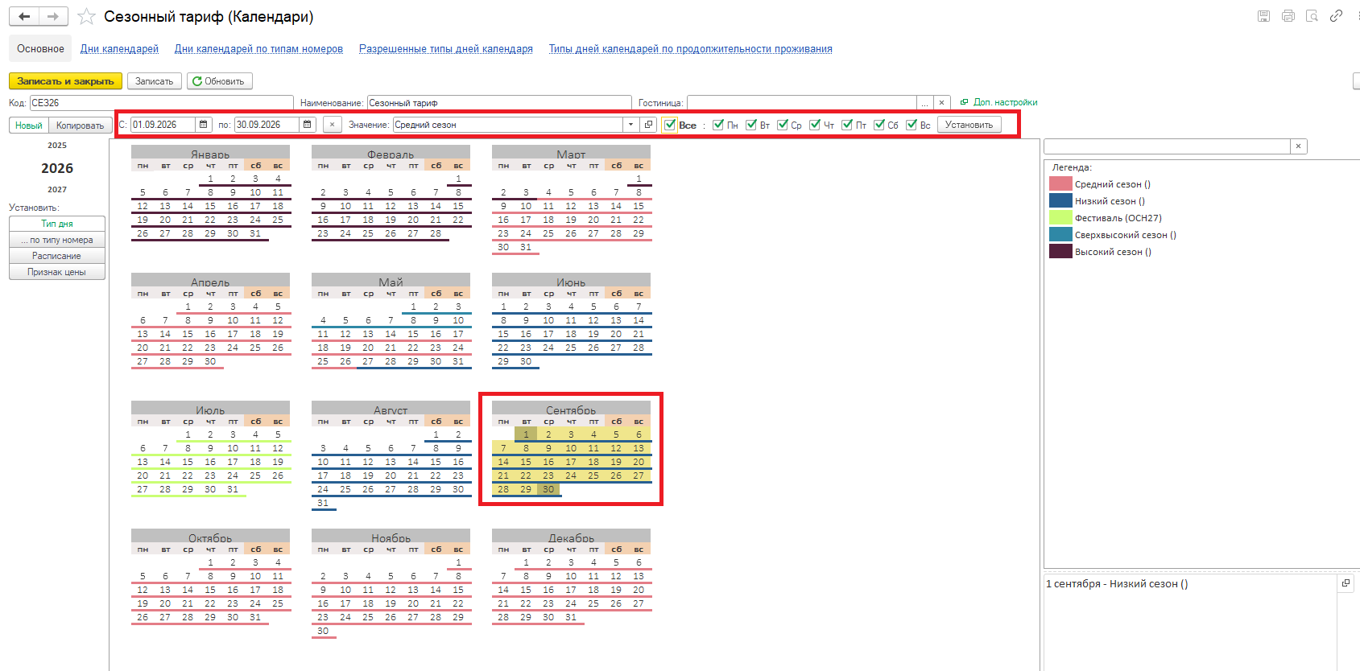Viewport: 1360px width, 671px height.
Task: Click in the Наименование input field
Action: tap(498, 103)
